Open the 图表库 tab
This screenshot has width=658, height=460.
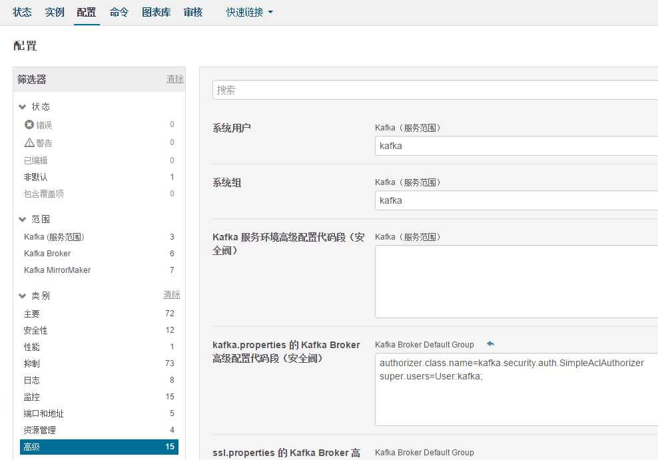point(156,12)
